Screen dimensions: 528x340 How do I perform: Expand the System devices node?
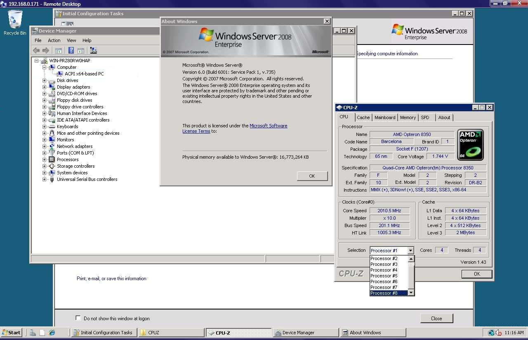pyautogui.click(x=44, y=173)
